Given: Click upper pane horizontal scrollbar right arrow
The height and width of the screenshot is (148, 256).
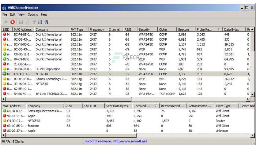Looking at the screenshot, I should pyautogui.click(x=248, y=99).
